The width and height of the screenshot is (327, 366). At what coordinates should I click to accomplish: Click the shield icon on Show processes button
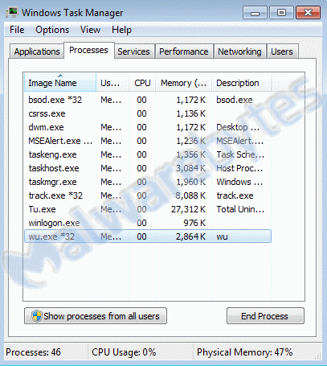[x=36, y=316]
